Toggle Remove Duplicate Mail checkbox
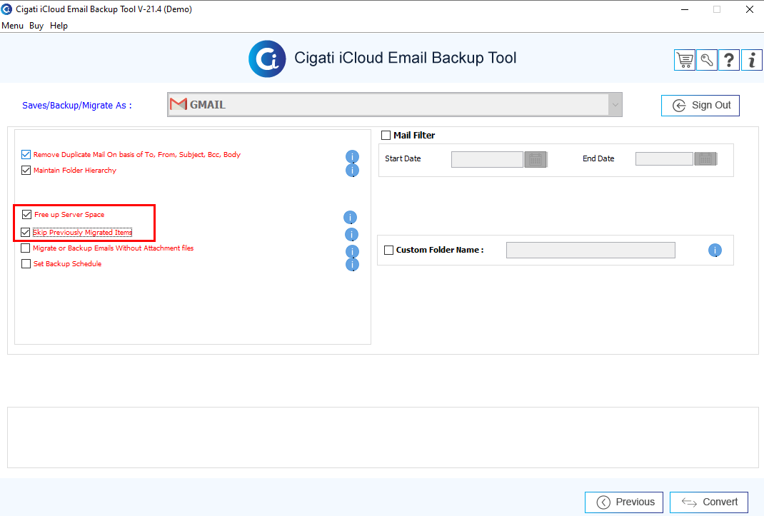 point(26,154)
